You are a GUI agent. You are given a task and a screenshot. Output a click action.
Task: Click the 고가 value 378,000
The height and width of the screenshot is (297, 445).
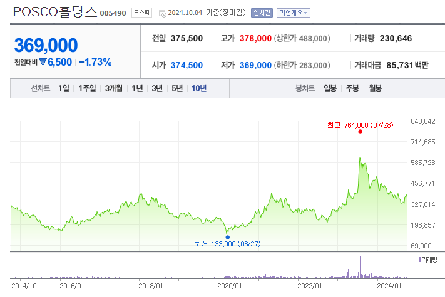tap(255, 38)
